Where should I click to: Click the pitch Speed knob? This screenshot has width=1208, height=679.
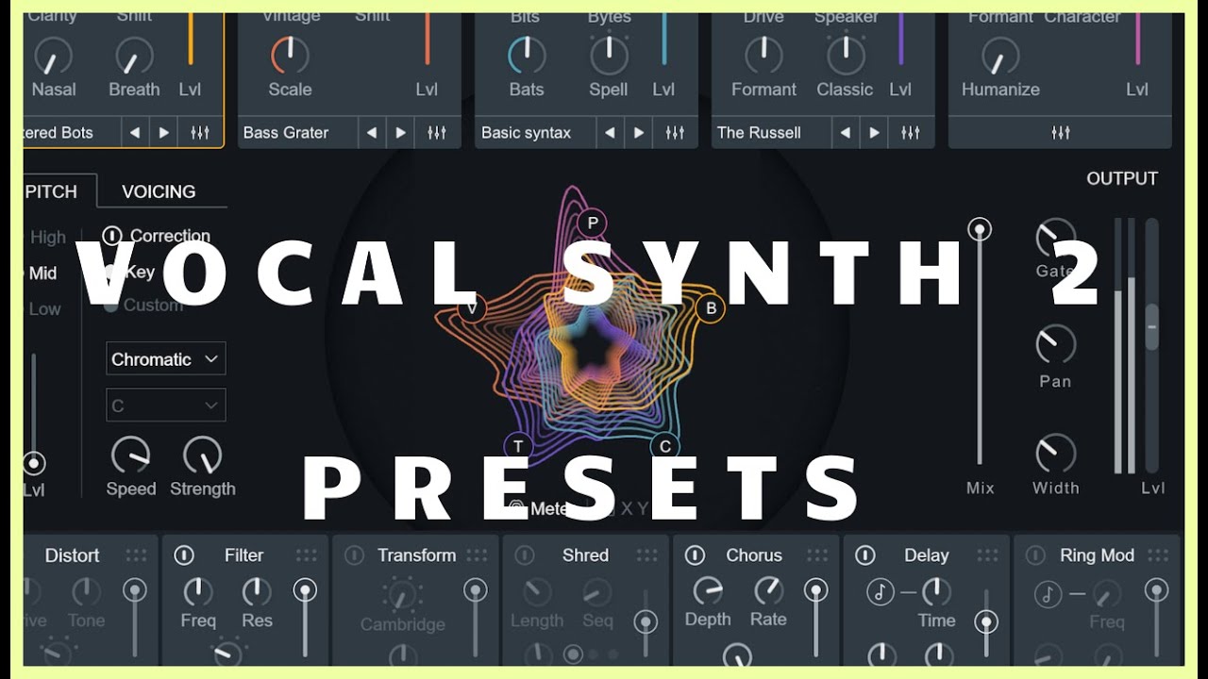(131, 455)
